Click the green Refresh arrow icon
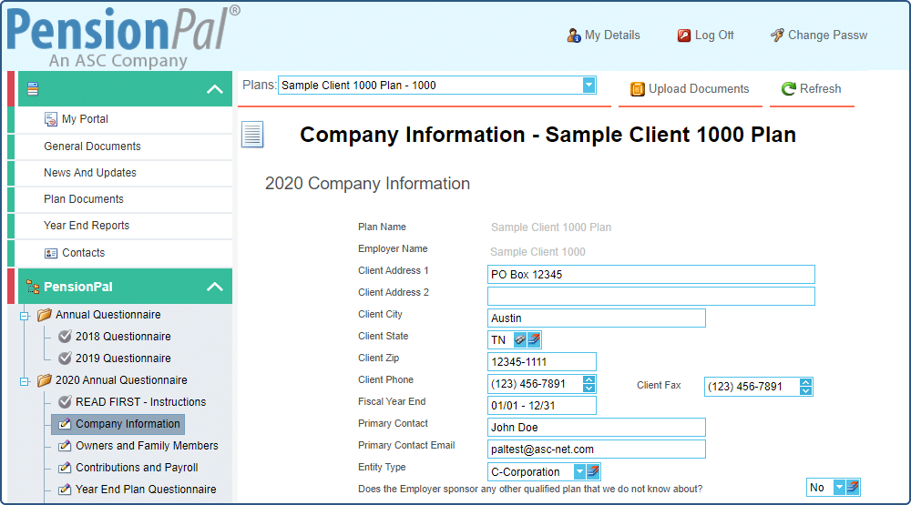This screenshot has width=911, height=505. [x=789, y=89]
